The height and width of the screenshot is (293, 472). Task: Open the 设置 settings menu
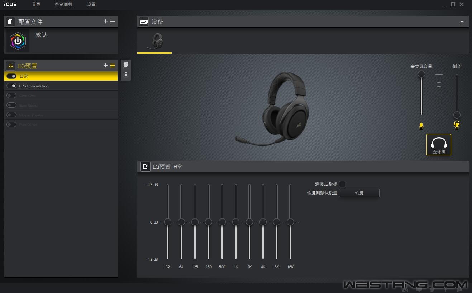coord(91,4)
